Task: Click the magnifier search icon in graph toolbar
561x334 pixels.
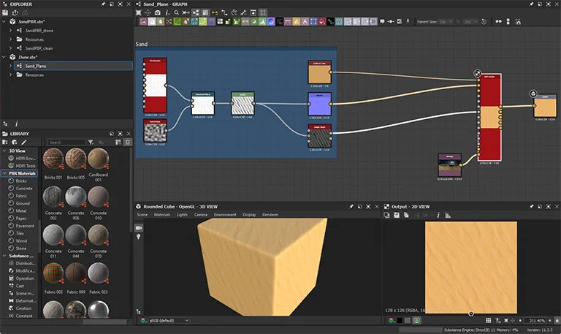Action: click(176, 12)
